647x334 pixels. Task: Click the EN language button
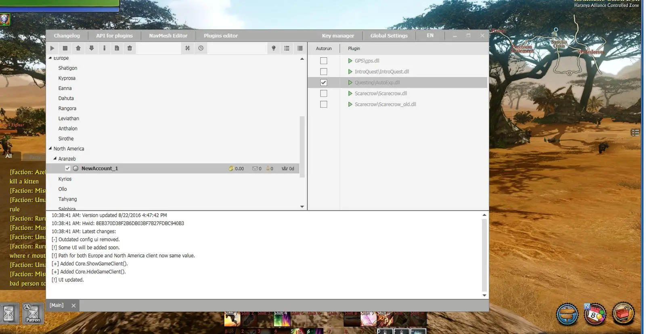[x=430, y=36]
